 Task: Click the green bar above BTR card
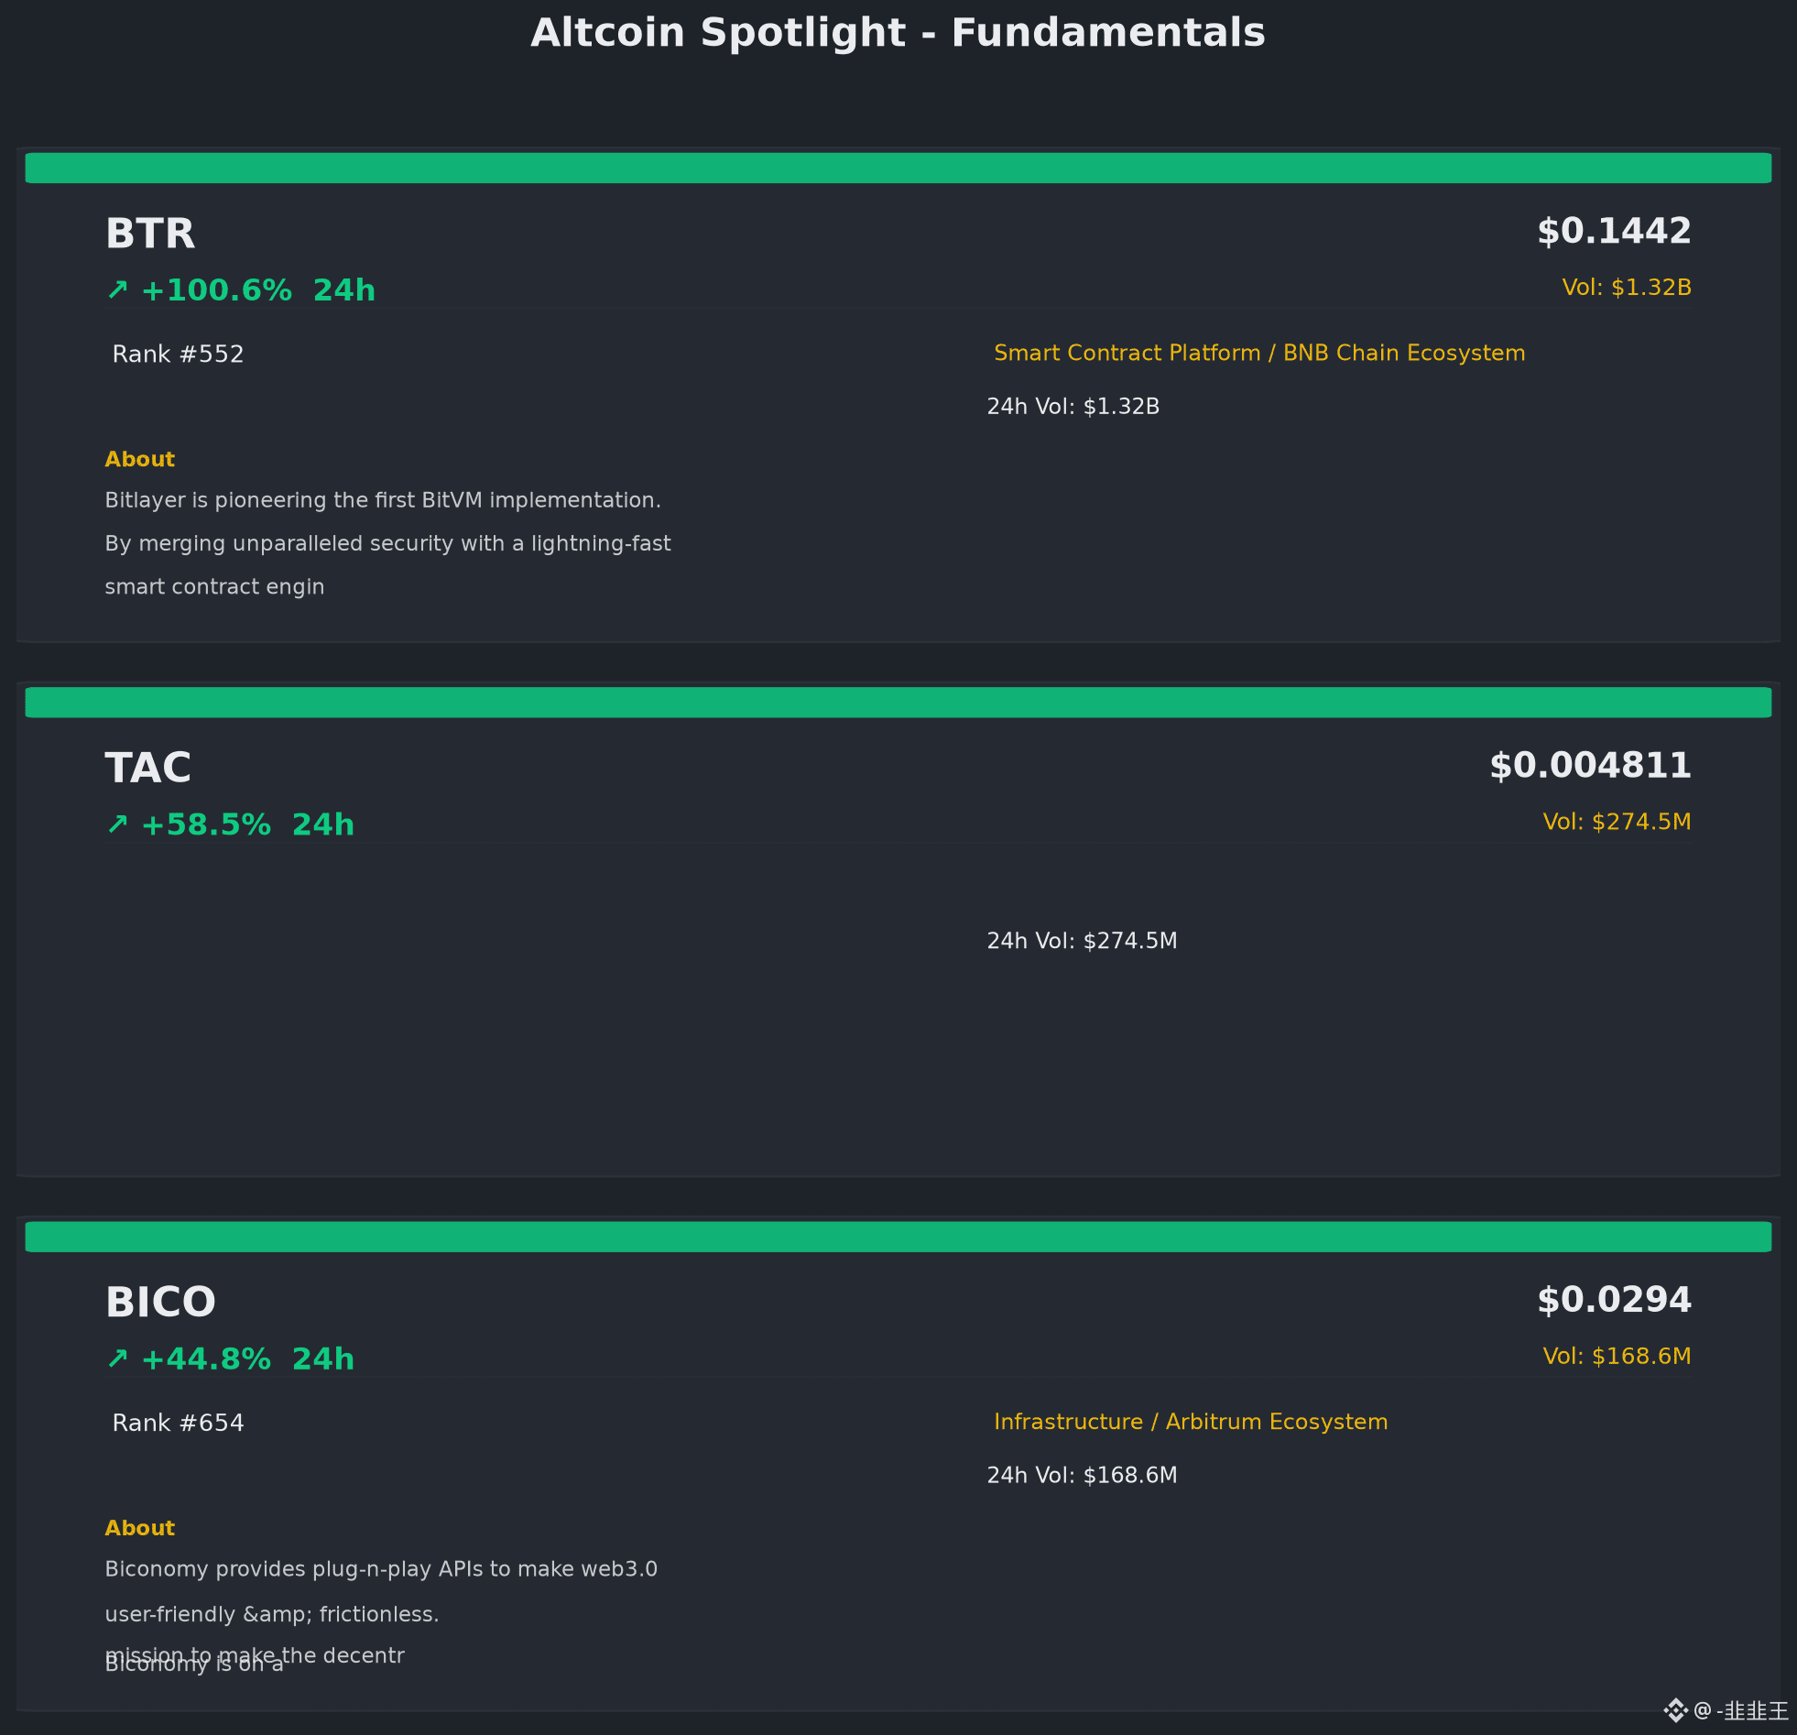point(898,168)
